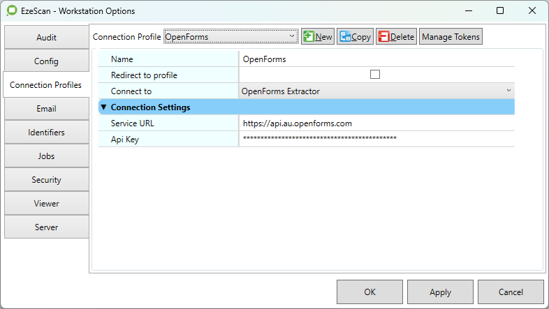This screenshot has height=309, width=549.
Task: Select the Email tab
Action: 46,109
